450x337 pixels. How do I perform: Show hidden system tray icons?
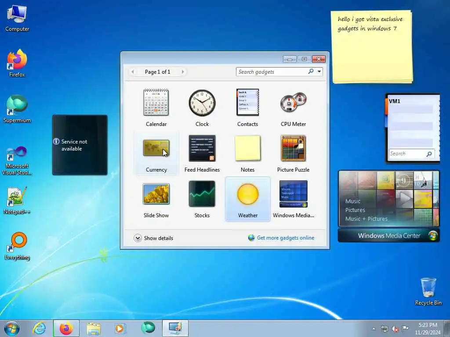[x=374, y=329]
